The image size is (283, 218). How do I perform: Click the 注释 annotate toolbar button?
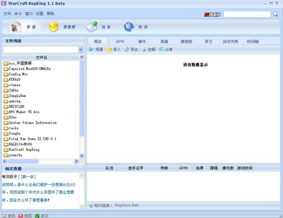[149, 49]
